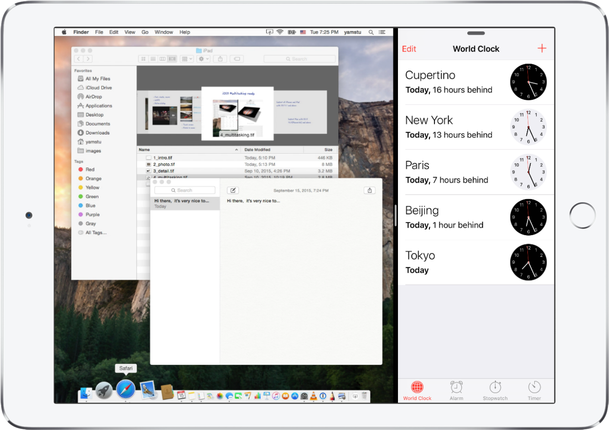Open the Trash in the Dock
The width and height of the screenshot is (609, 430).
click(364, 395)
